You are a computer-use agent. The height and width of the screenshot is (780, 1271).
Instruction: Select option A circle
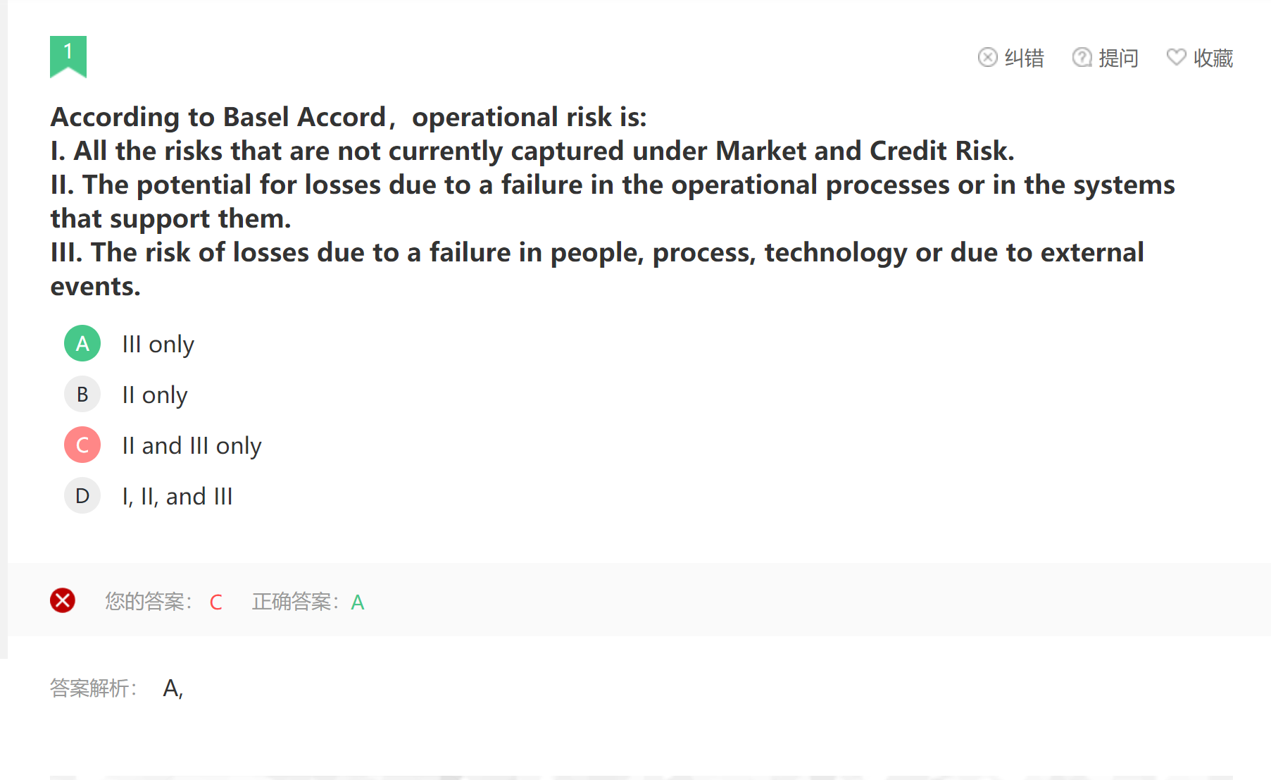[x=82, y=343]
